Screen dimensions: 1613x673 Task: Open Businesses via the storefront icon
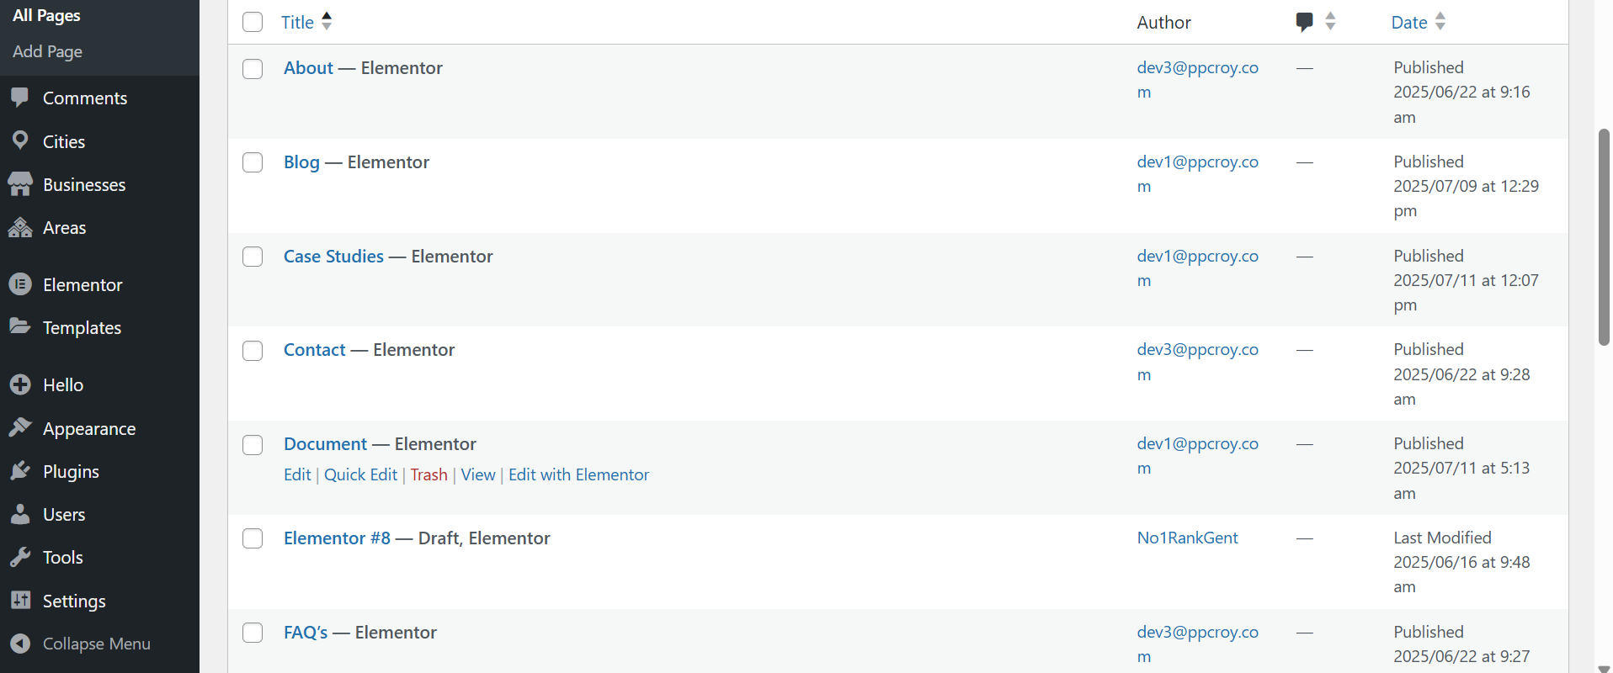(20, 184)
